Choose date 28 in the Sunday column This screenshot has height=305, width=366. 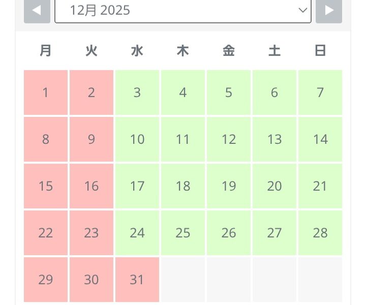[320, 233]
